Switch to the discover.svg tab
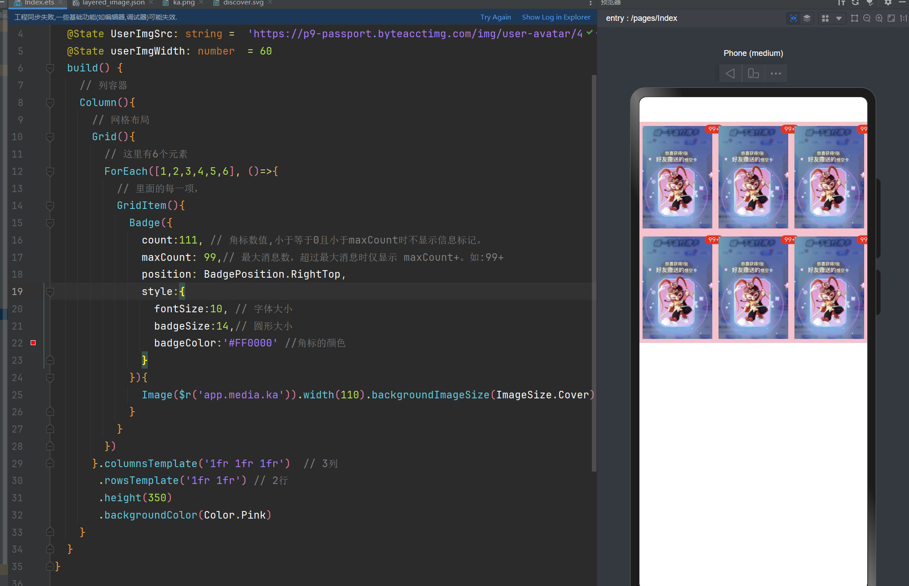The image size is (909, 586). (243, 3)
